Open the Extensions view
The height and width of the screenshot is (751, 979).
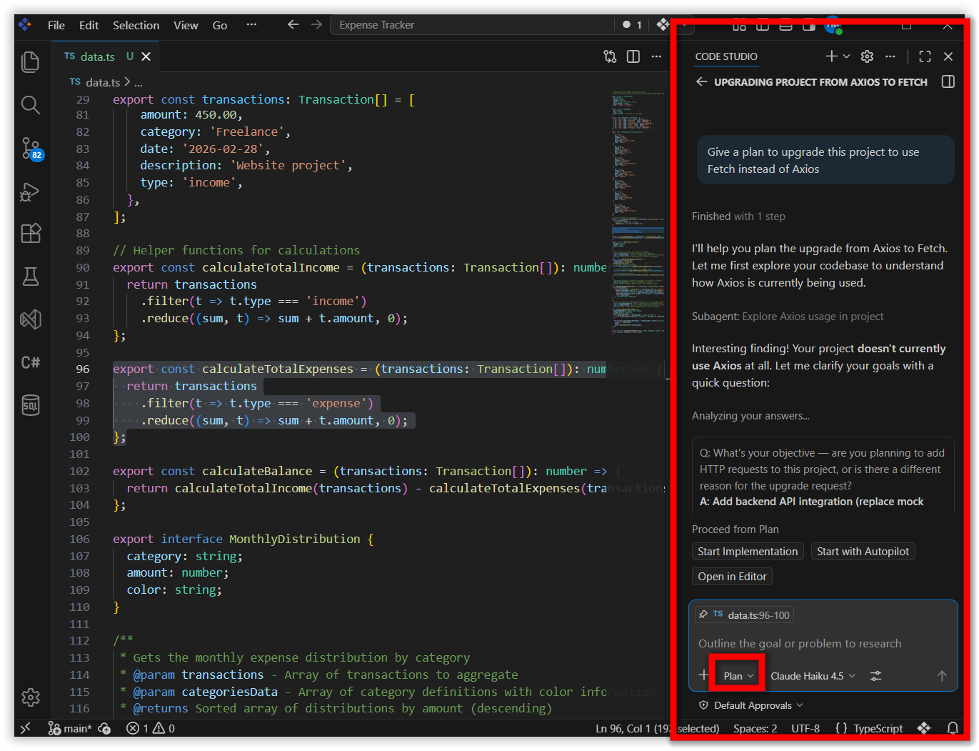pyautogui.click(x=30, y=234)
